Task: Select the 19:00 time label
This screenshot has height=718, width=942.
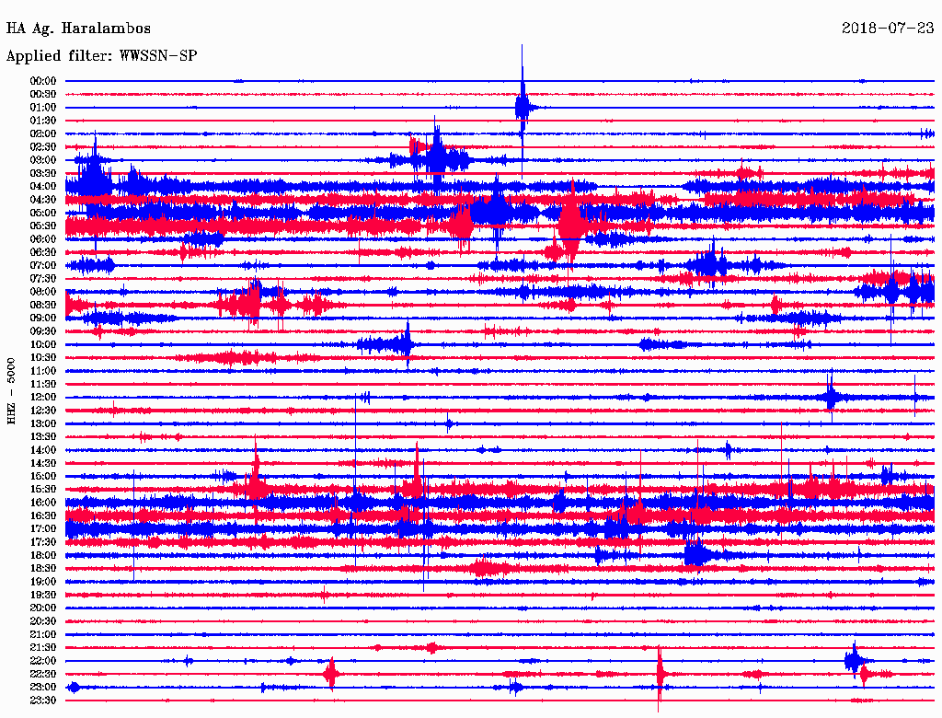Action: tap(43, 582)
